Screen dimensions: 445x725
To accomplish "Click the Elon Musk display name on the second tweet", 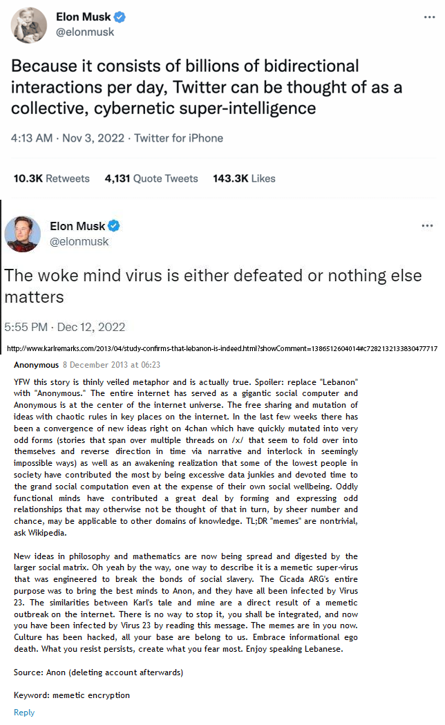I will point(77,227).
